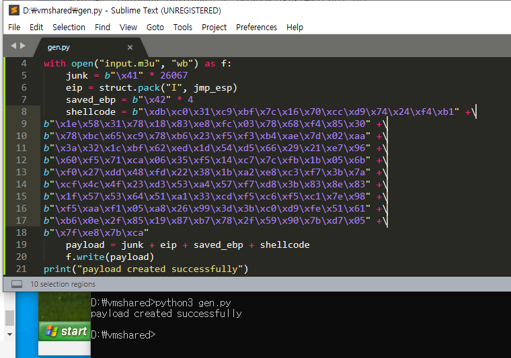Click 'python3 gen.py' command in terminal
511x358 pixels.
193,303
